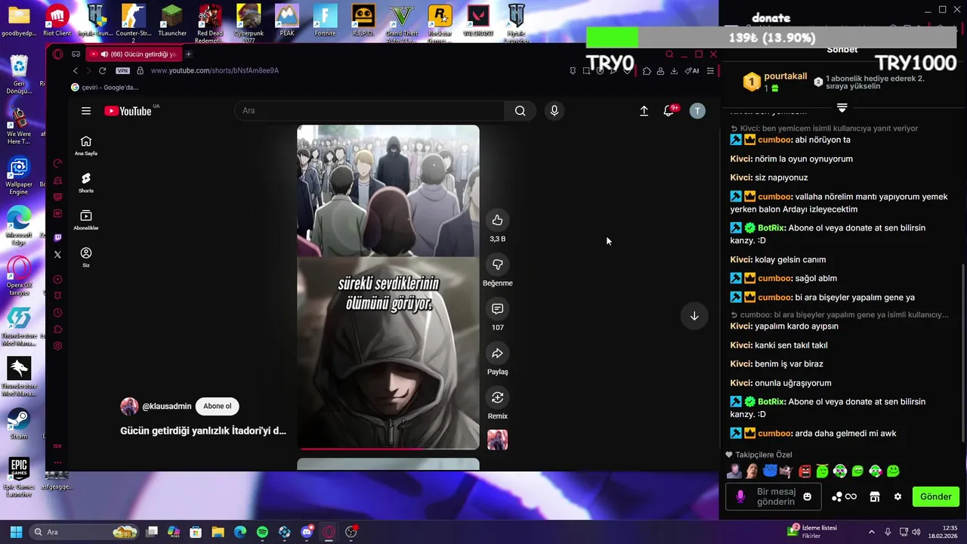The height and width of the screenshot is (544, 967).
Task: Open the YouTube account avatar
Action: pos(697,111)
